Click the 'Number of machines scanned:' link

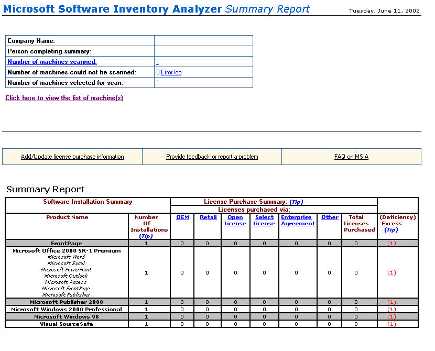pos(52,62)
